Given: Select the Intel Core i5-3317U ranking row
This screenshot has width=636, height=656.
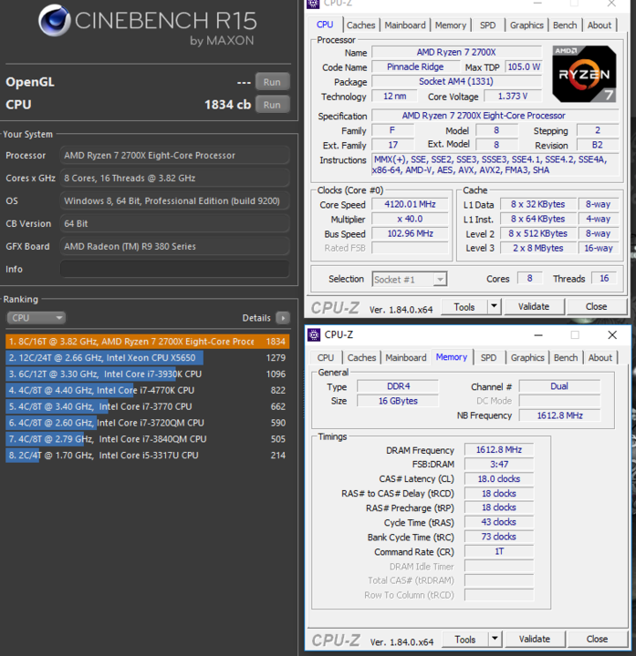Looking at the screenshot, I should [148, 456].
